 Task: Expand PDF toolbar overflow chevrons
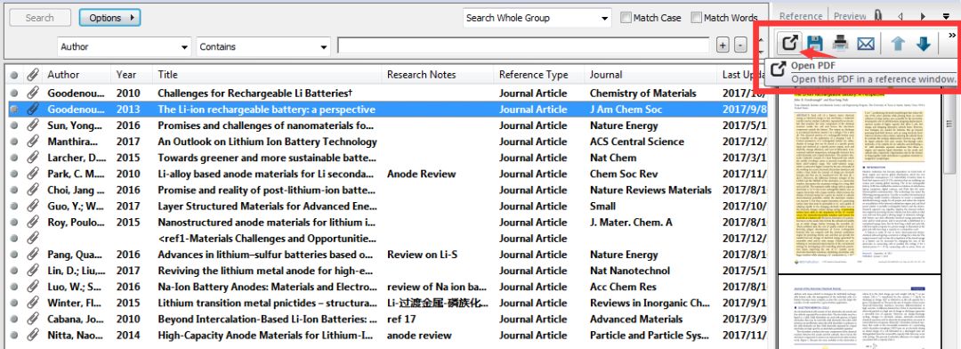click(x=952, y=36)
